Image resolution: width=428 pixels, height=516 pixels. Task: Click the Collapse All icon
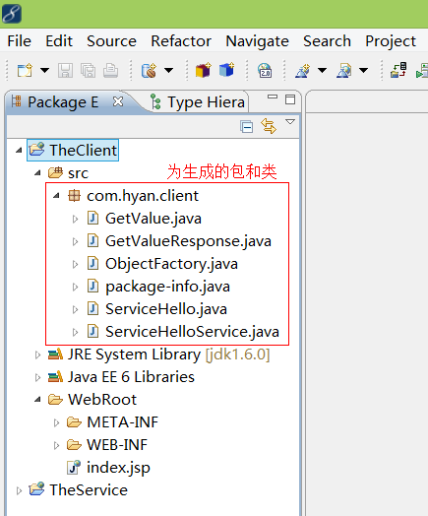click(x=247, y=127)
